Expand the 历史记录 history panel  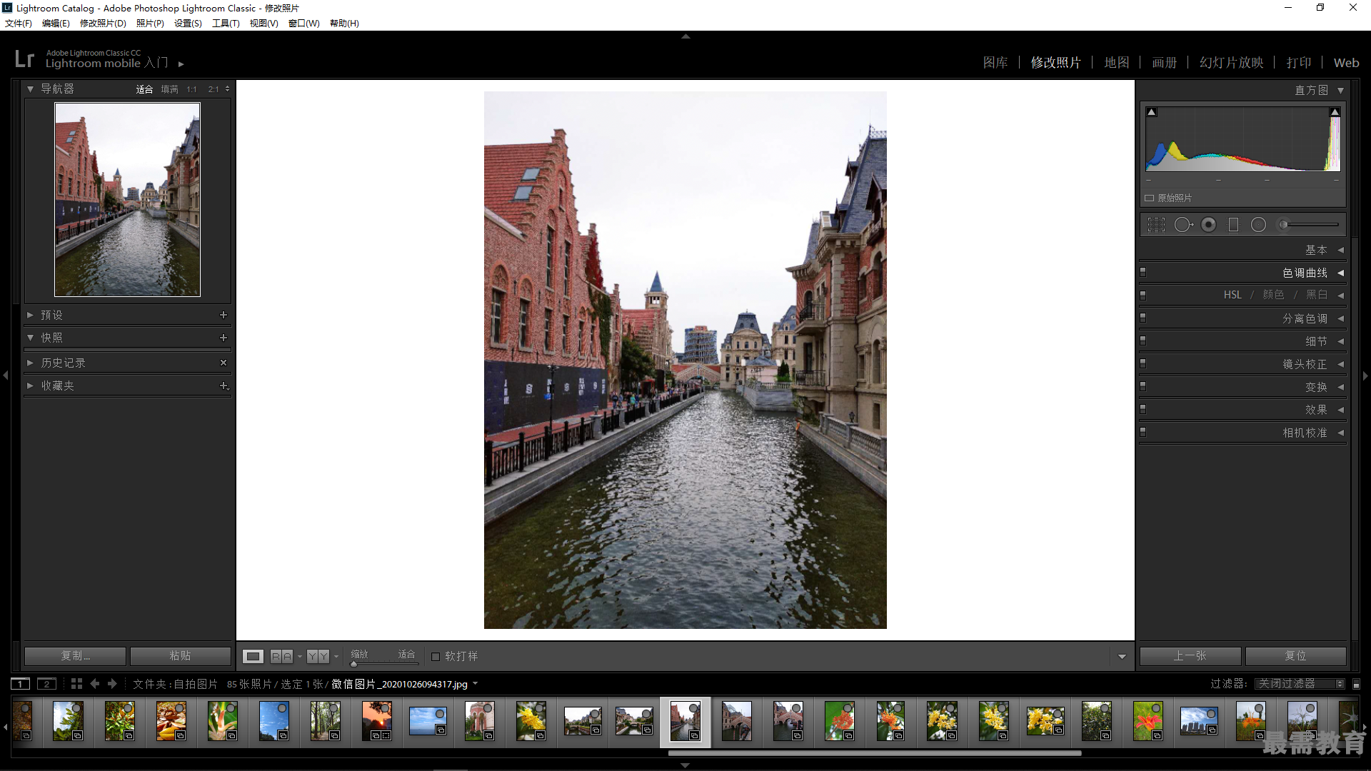(30, 363)
